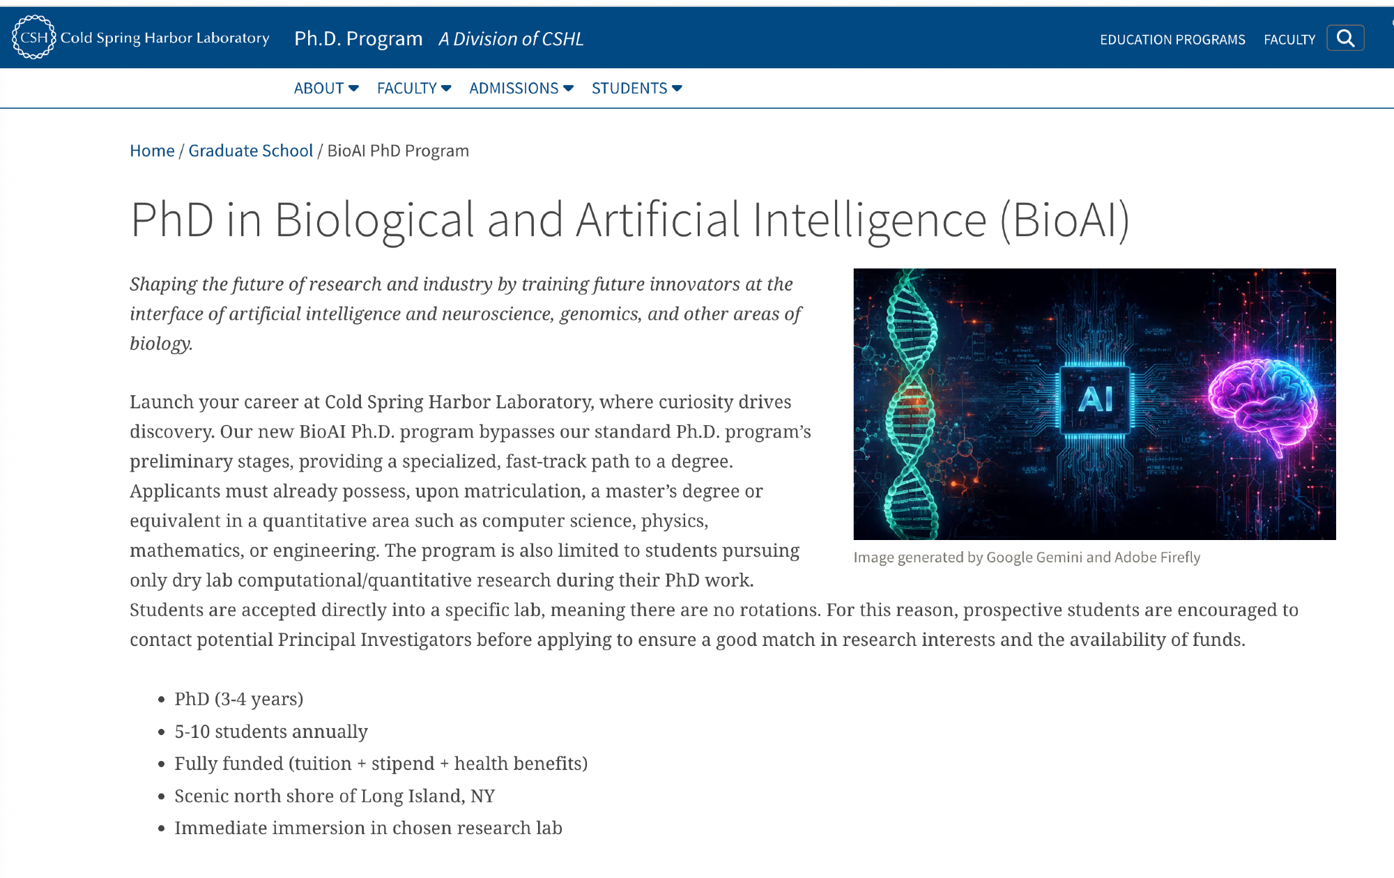
Task: Click the "A Division of CSHL" text
Action: point(511,39)
